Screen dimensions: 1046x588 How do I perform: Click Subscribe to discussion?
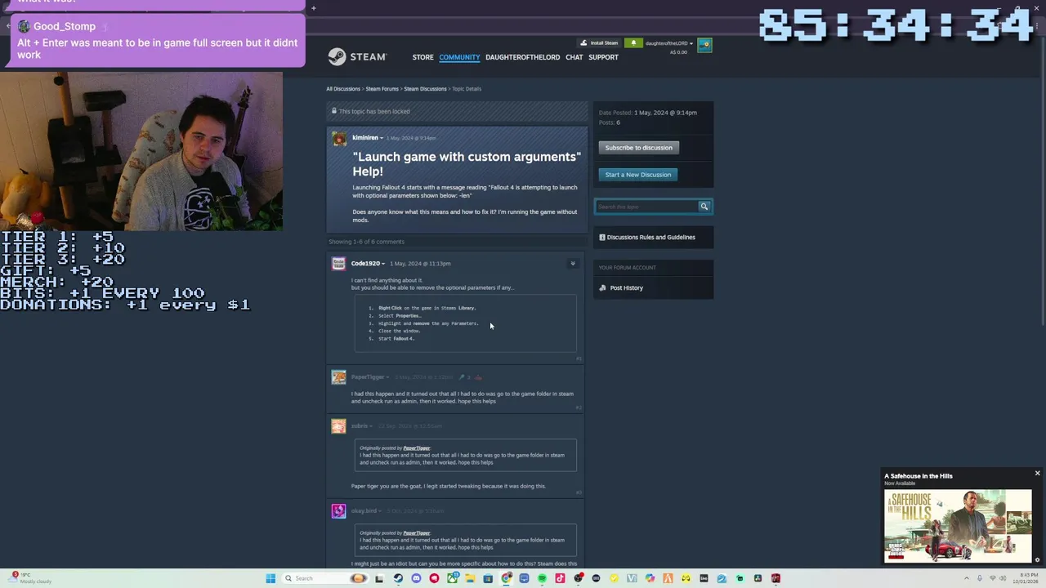pyautogui.click(x=639, y=148)
